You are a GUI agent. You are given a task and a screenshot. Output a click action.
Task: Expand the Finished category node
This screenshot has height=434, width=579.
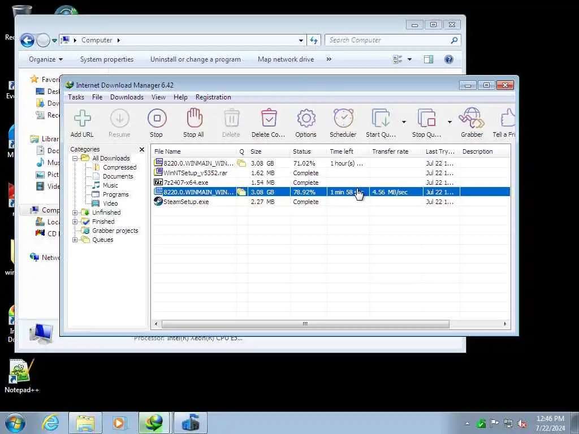pyautogui.click(x=75, y=222)
